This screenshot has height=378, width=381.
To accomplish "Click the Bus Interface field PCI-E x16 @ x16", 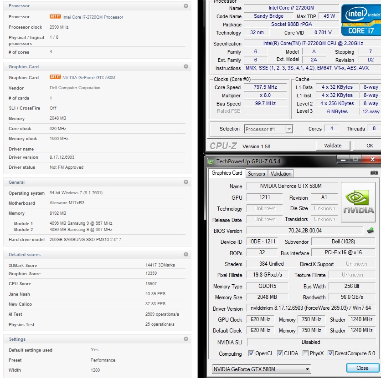I will (x=343, y=252).
